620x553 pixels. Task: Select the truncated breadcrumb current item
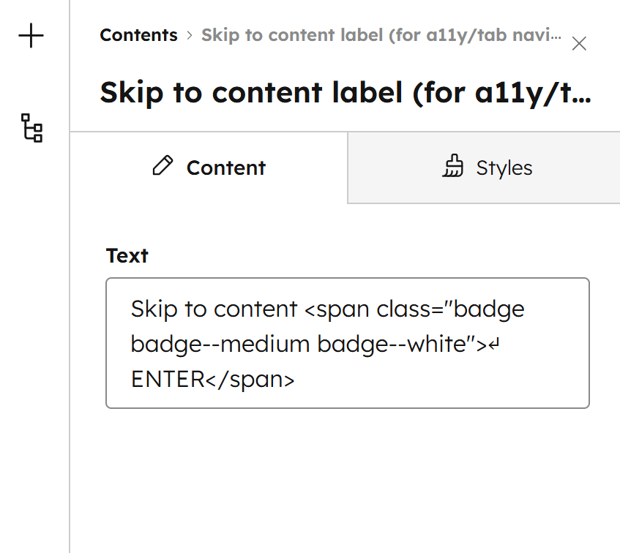coord(381,35)
